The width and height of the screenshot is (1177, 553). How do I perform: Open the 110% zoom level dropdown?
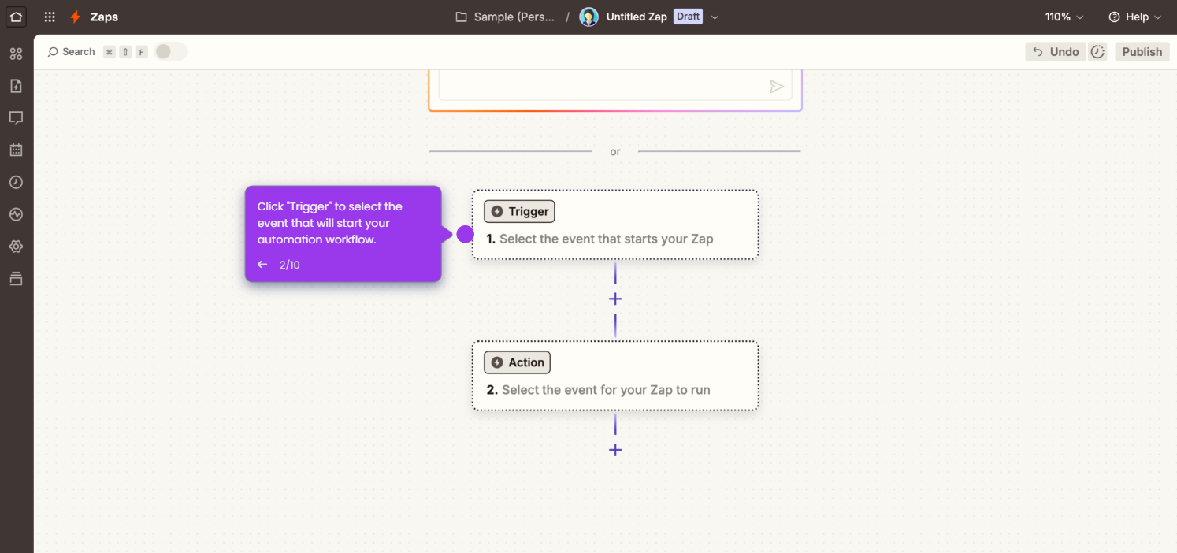point(1064,17)
